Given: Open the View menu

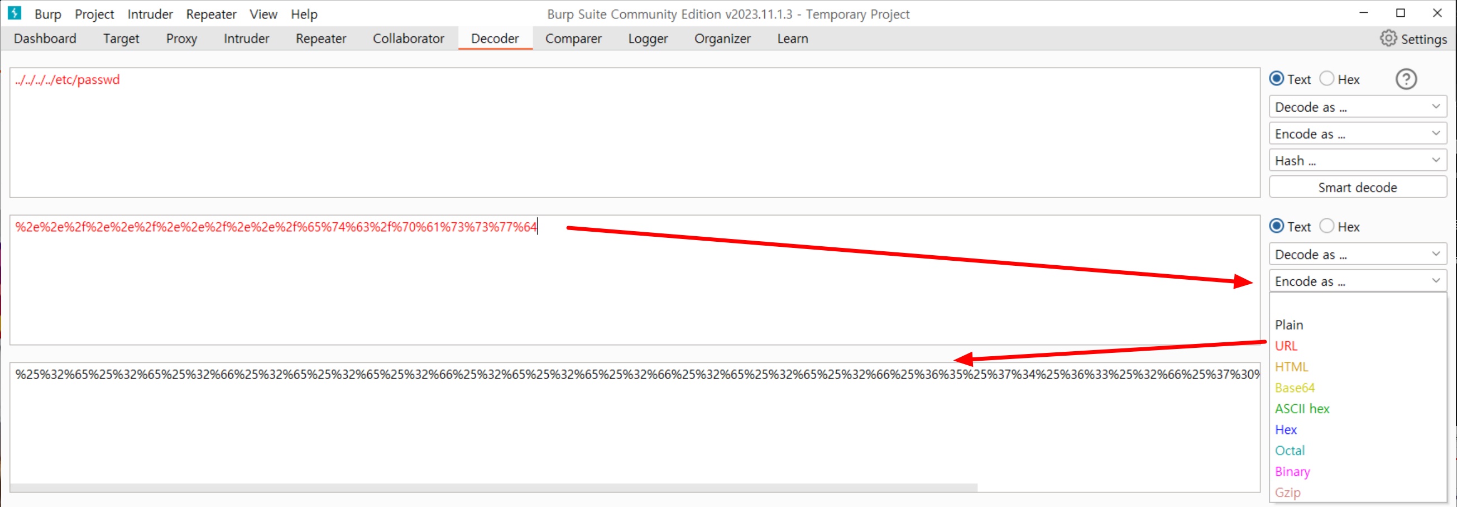Looking at the screenshot, I should tap(263, 14).
